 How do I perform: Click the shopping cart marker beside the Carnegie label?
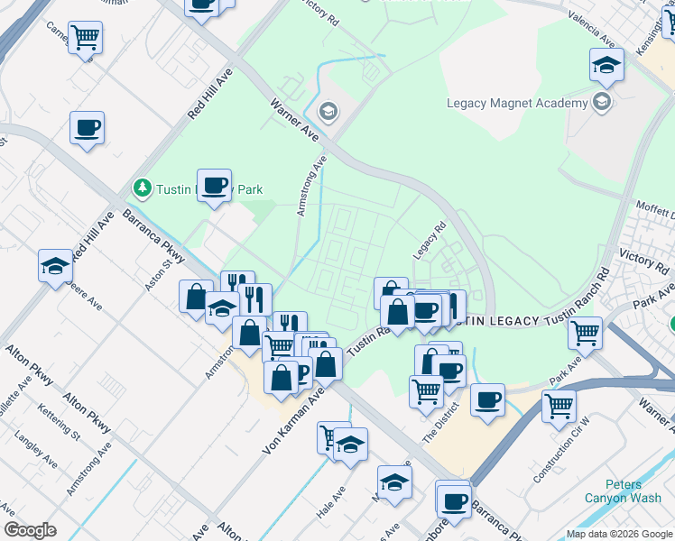85,38
